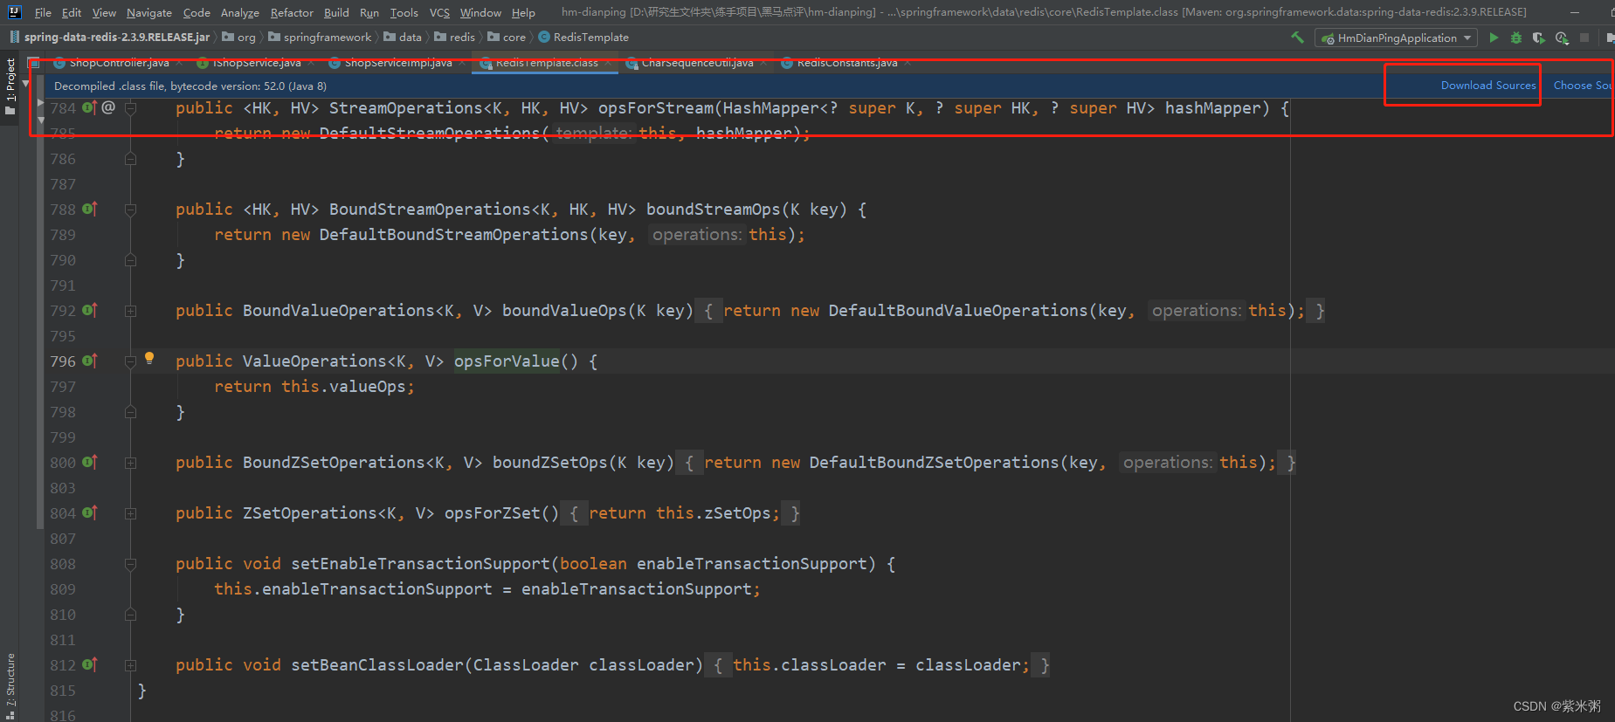Click the Build project hammer icon
1615x722 pixels.
pyautogui.click(x=1297, y=38)
